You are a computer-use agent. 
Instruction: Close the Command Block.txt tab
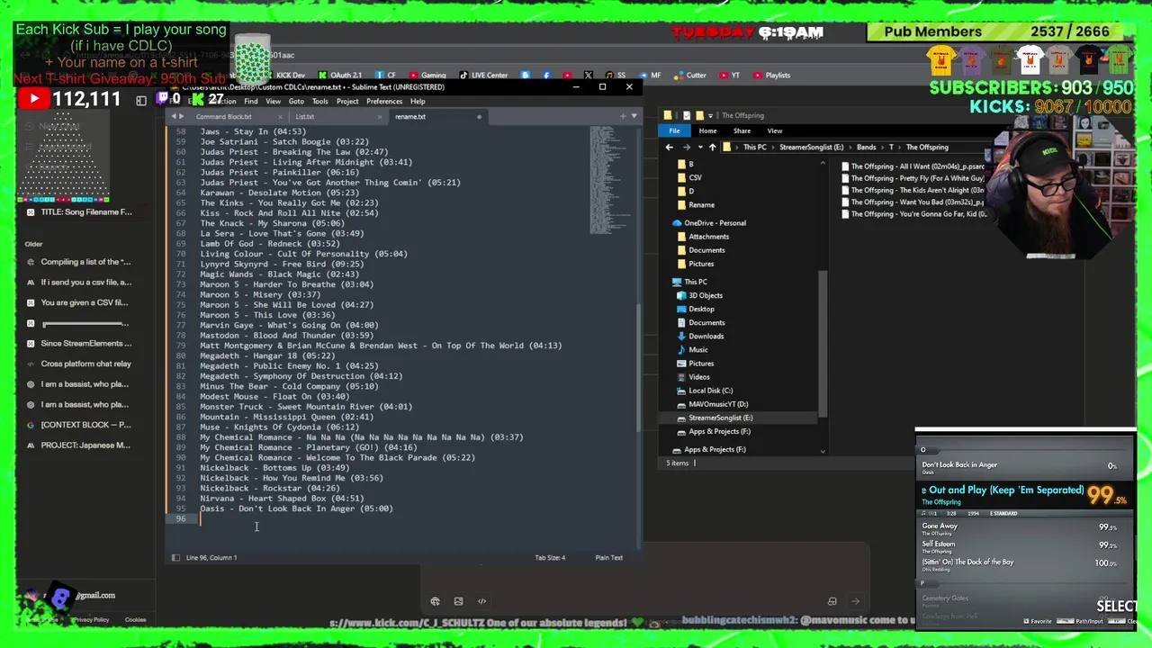click(280, 116)
